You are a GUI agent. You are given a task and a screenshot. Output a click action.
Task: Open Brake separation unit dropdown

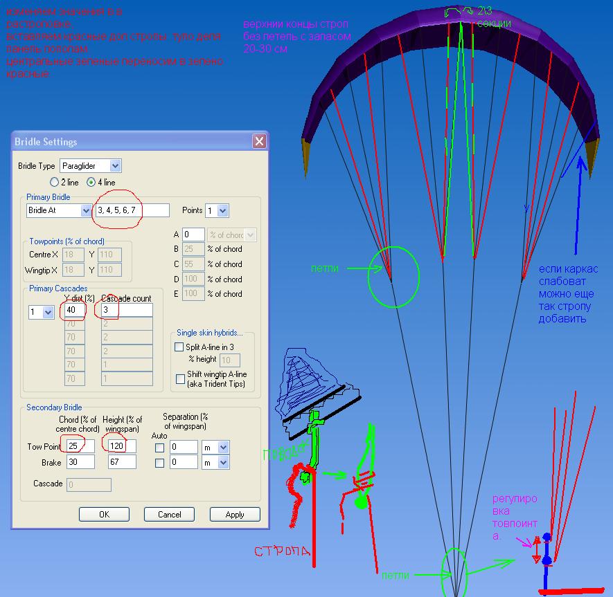222,463
